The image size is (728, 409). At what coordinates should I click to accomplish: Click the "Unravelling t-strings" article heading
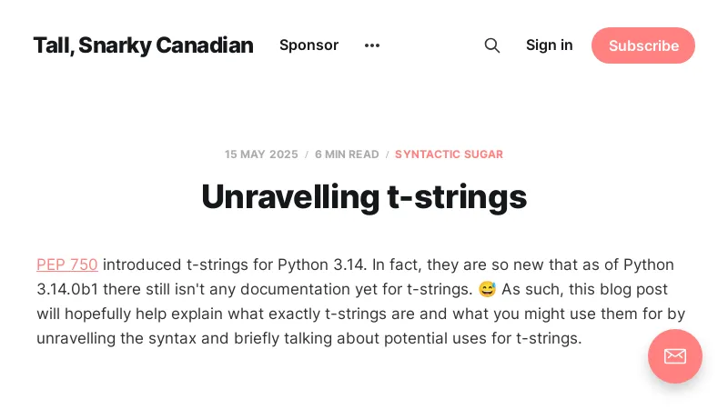tap(364, 196)
